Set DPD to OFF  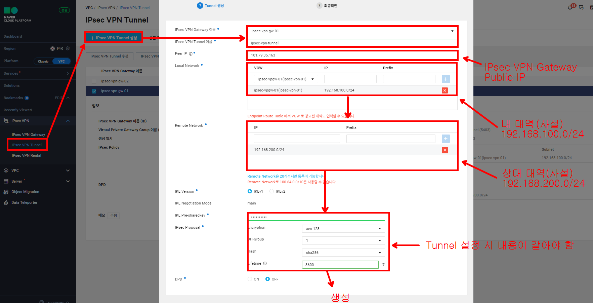(x=267, y=279)
